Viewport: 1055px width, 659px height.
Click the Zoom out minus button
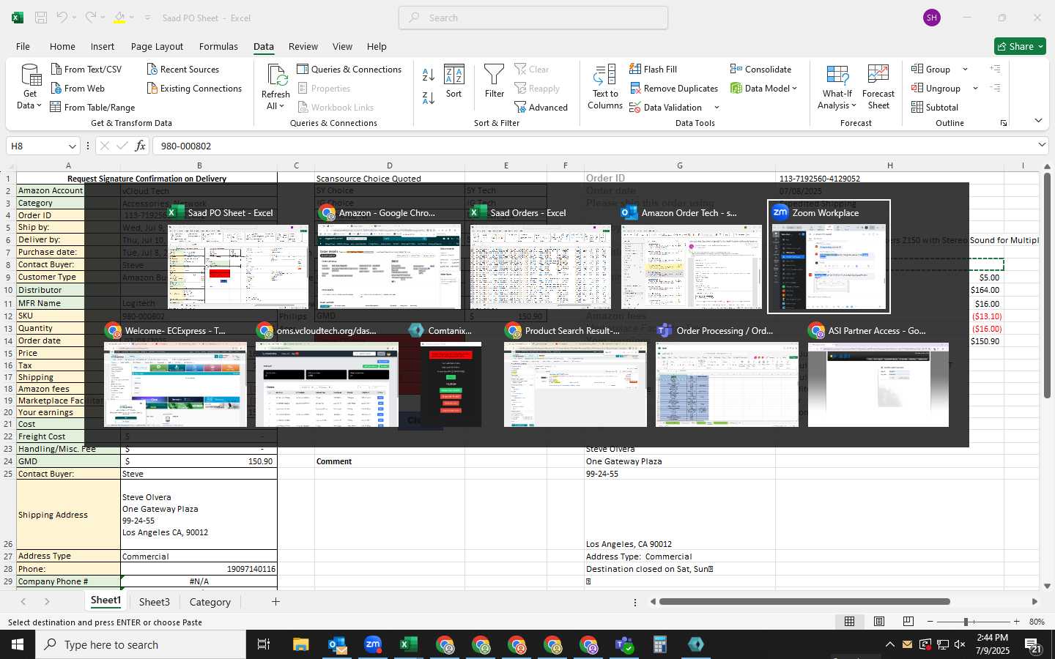(x=930, y=622)
